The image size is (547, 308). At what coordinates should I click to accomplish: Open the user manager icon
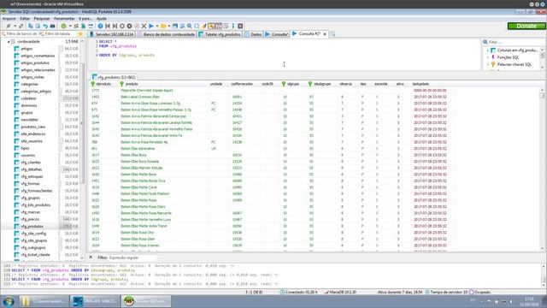click(76, 27)
